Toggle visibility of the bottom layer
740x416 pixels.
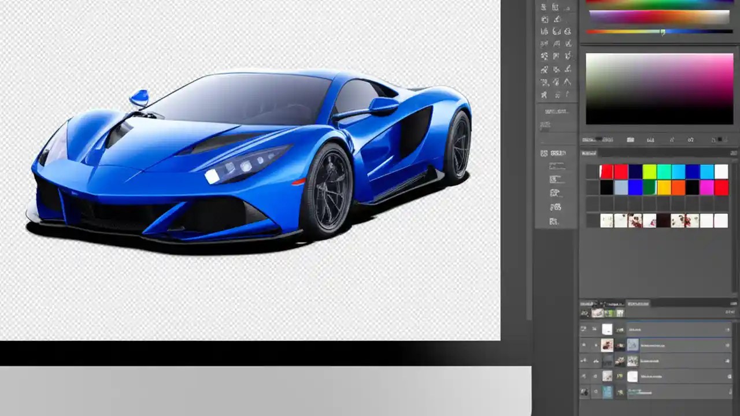[583, 391]
